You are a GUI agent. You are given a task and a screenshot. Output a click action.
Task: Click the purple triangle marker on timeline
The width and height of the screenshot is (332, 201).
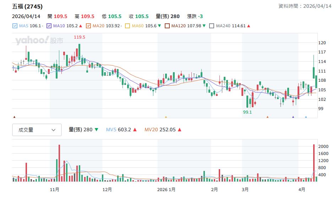(x=293, y=117)
